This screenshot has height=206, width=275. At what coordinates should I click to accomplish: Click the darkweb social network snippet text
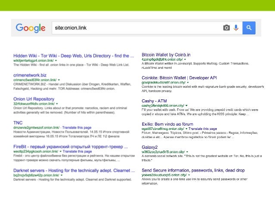click(202, 158)
